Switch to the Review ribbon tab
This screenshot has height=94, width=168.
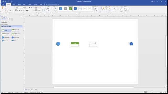[35, 4]
